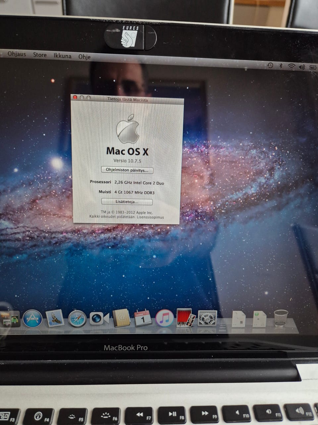Click the Prosessori label

100,182
